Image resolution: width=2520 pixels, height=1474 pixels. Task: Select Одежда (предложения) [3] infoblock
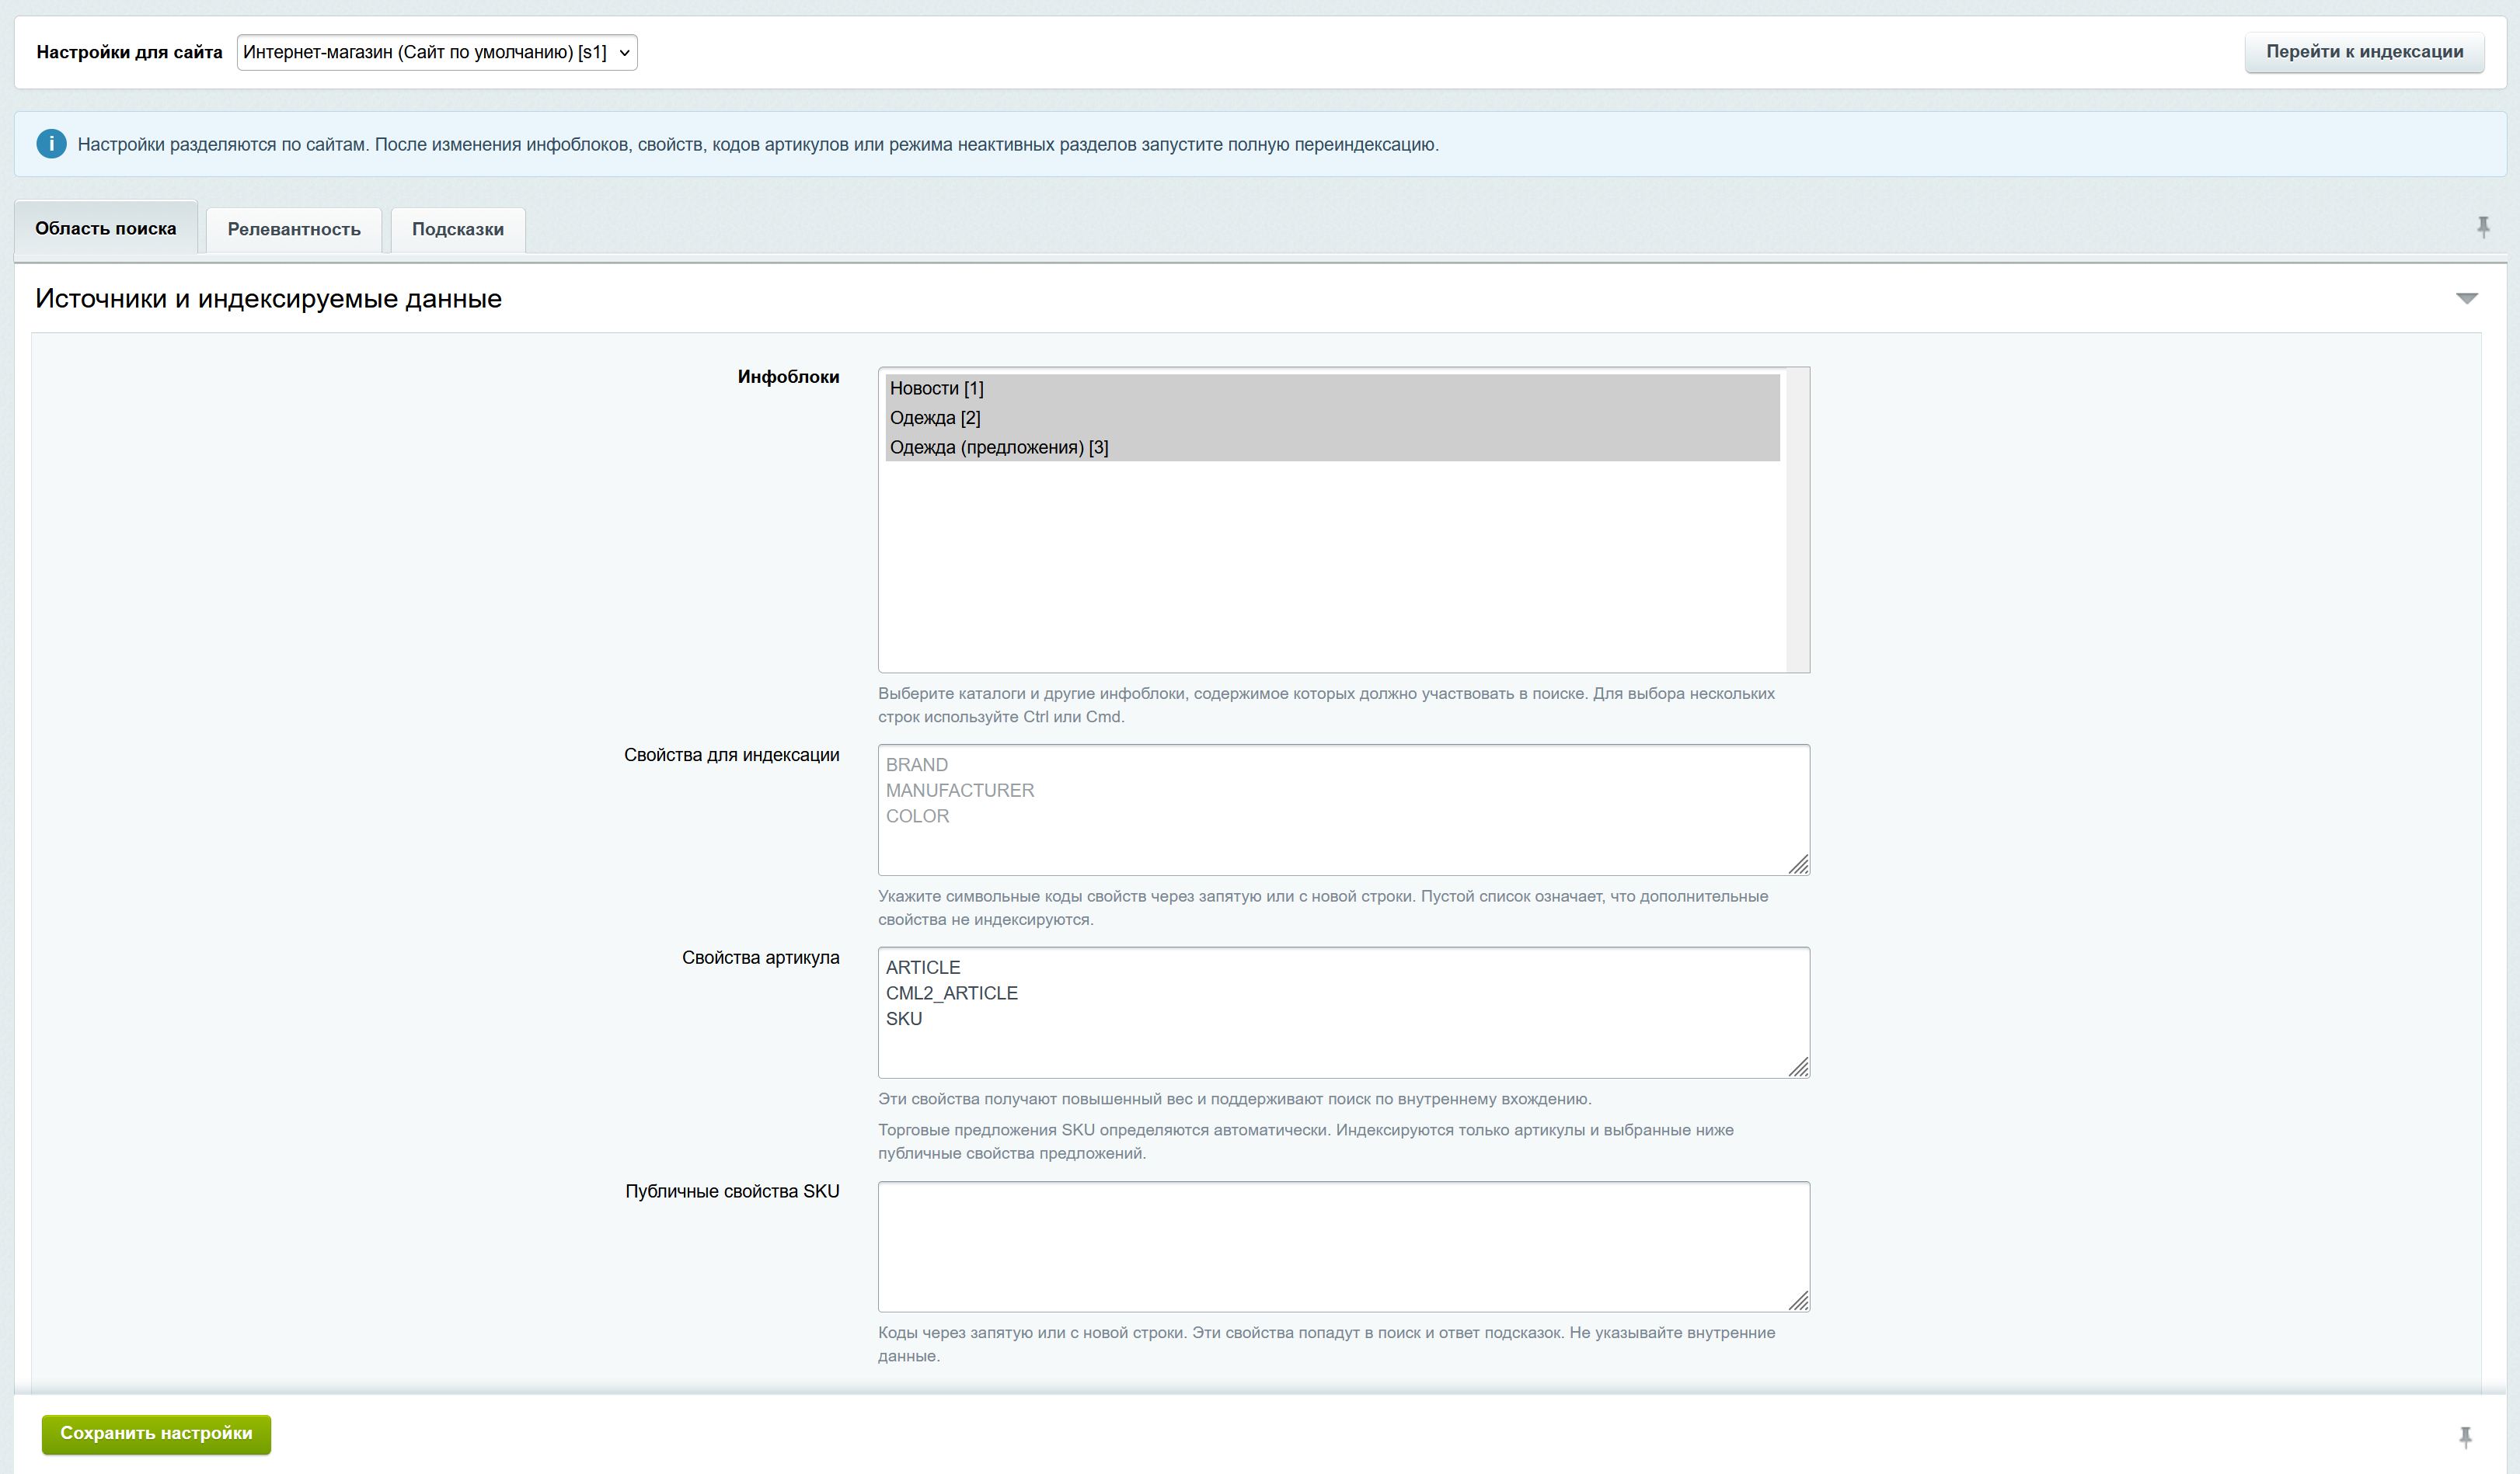pos(1332,447)
